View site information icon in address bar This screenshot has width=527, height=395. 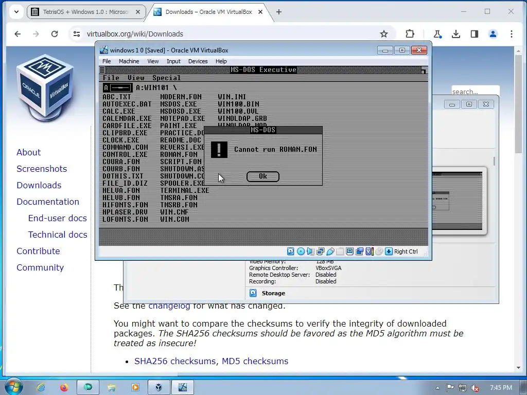click(x=77, y=34)
